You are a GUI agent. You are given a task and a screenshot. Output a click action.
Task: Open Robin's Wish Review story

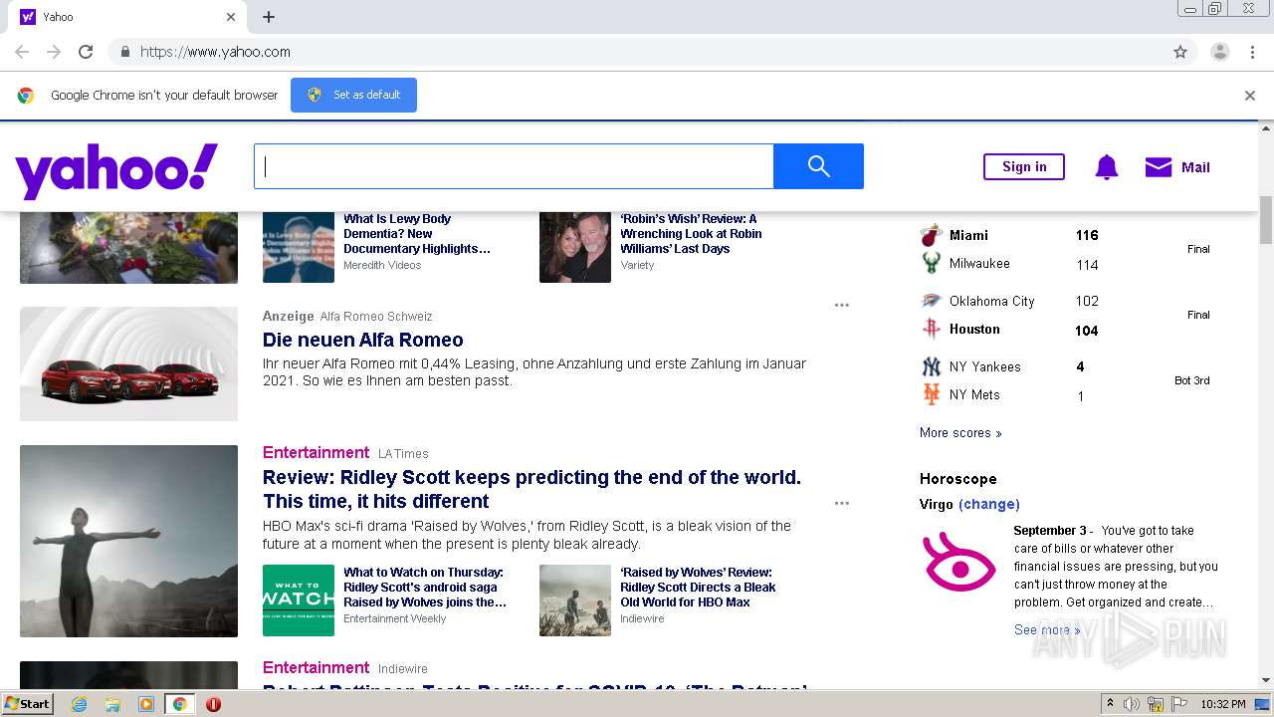coord(691,234)
